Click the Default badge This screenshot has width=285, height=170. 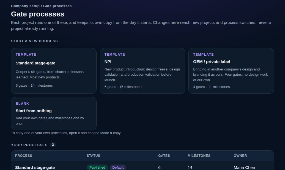tap(118, 168)
